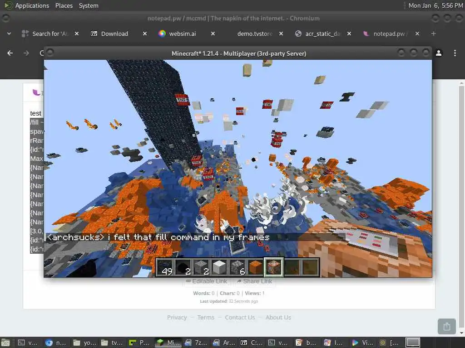Open the About Us link
The image size is (465, 348).
(278, 317)
